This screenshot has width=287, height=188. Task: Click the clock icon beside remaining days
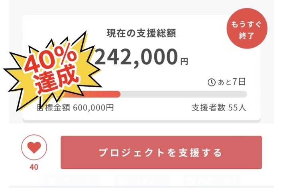click(212, 82)
